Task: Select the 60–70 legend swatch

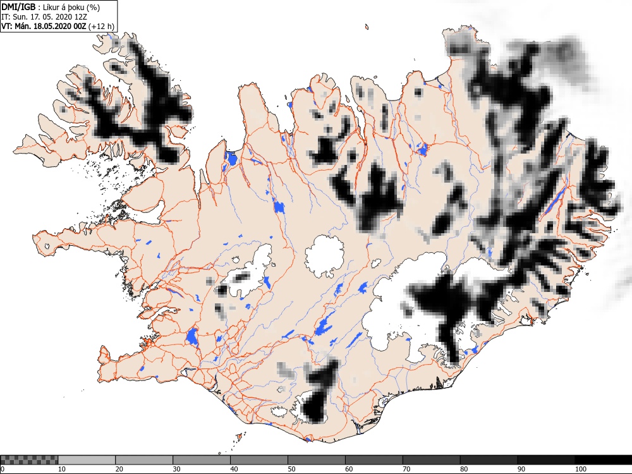Action: [x=374, y=460]
